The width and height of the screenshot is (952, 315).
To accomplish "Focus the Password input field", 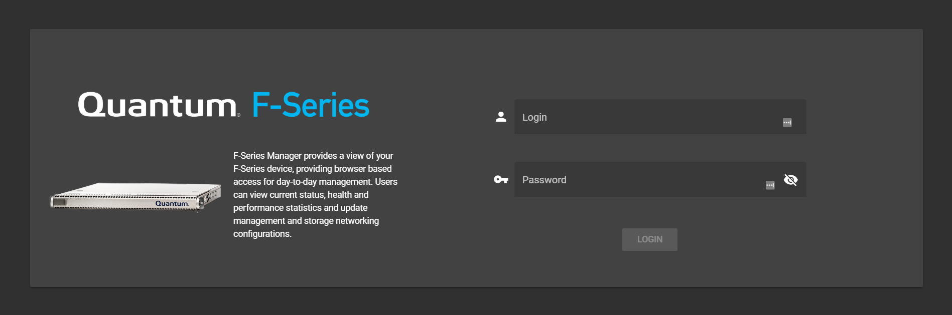I will coord(637,180).
